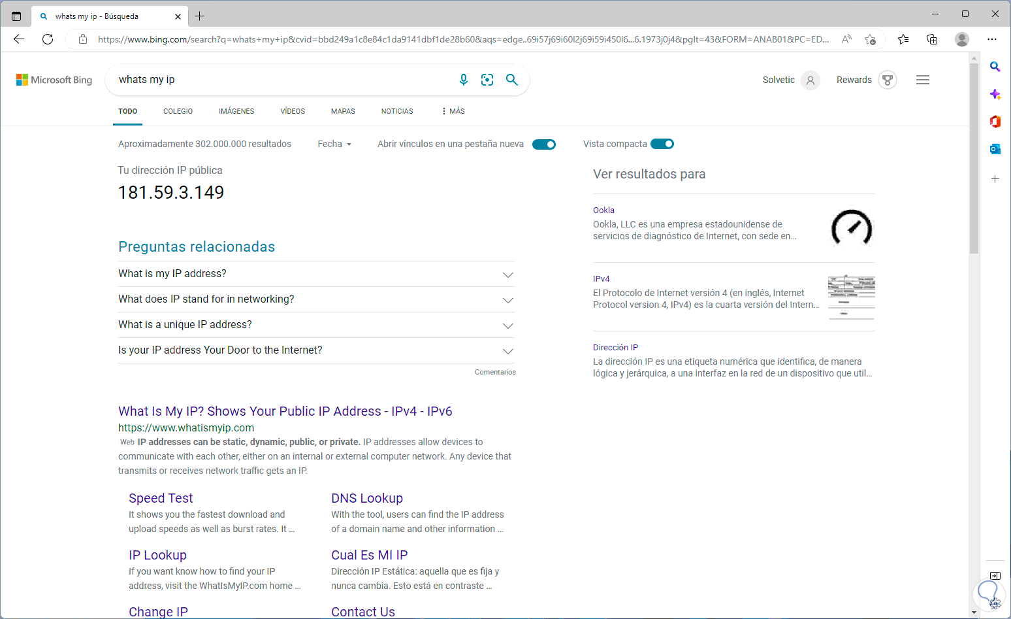The image size is (1011, 619).
Task: Open the IP Lookup sublink
Action: point(157,555)
